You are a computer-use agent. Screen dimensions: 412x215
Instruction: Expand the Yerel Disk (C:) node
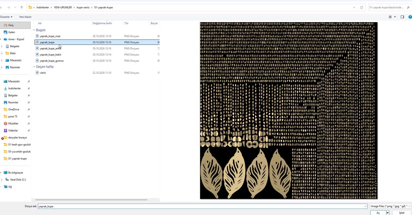click(x=2, y=180)
